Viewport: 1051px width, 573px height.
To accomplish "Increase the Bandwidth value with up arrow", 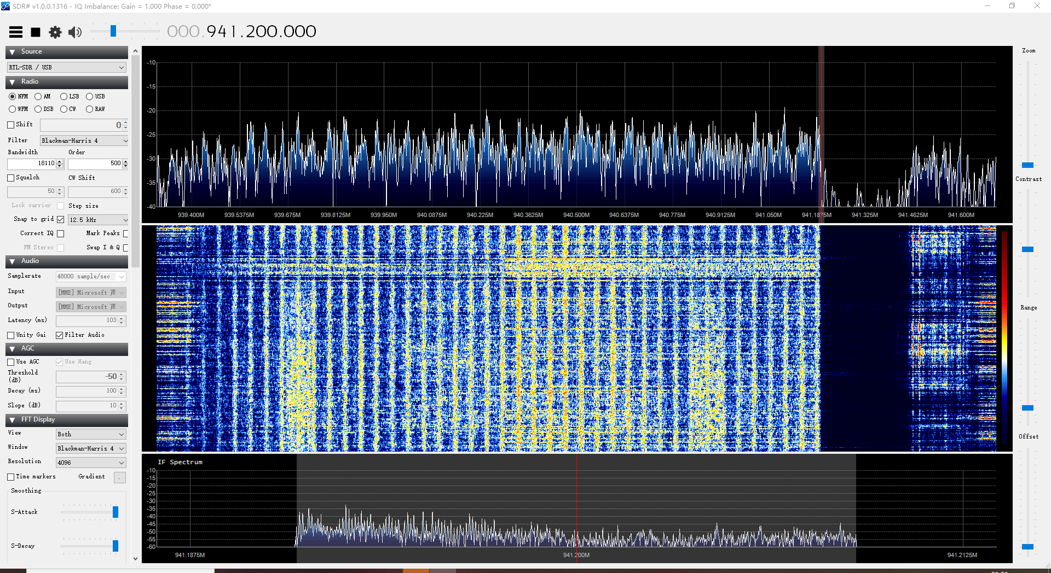I will [60, 161].
